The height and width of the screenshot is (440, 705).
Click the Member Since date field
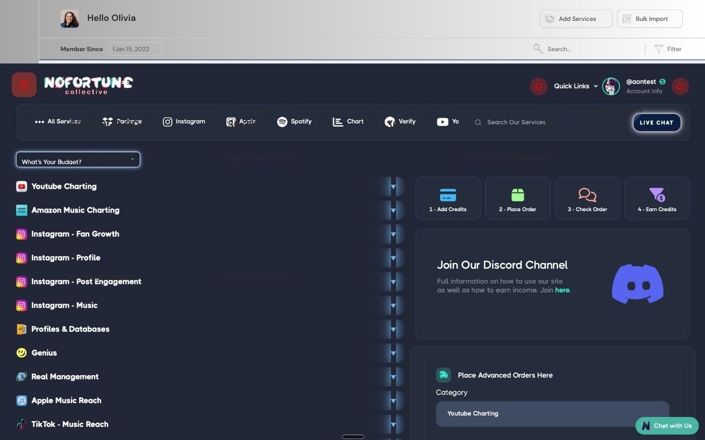click(136, 49)
